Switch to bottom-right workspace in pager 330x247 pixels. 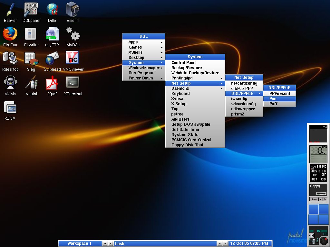(x=324, y=219)
